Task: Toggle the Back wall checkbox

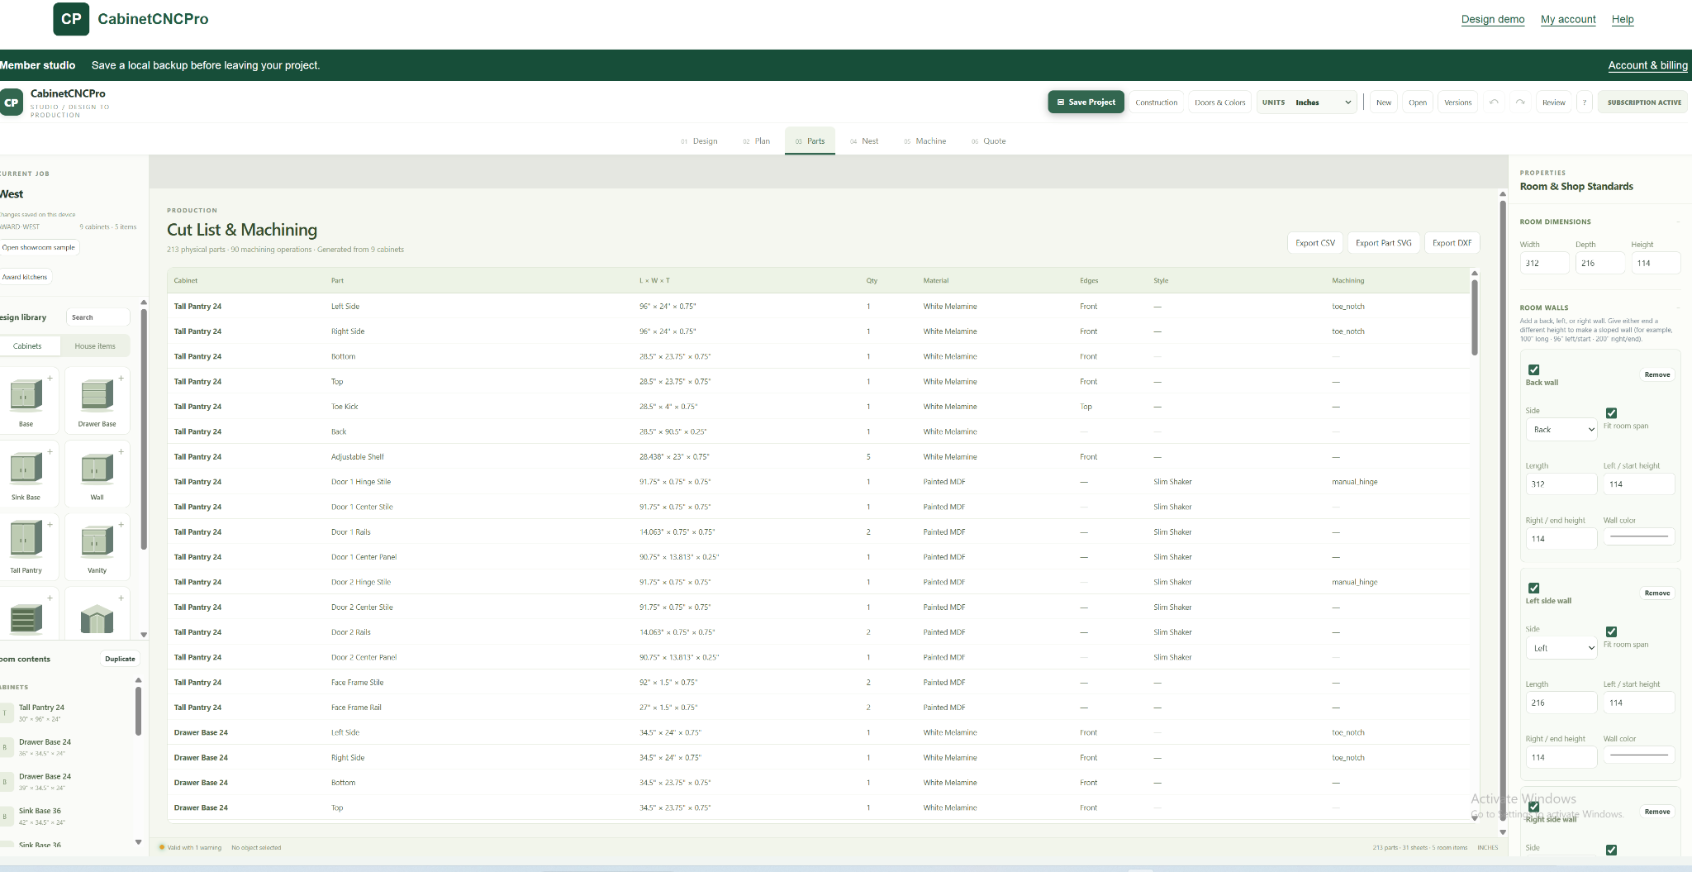Action: tap(1533, 369)
